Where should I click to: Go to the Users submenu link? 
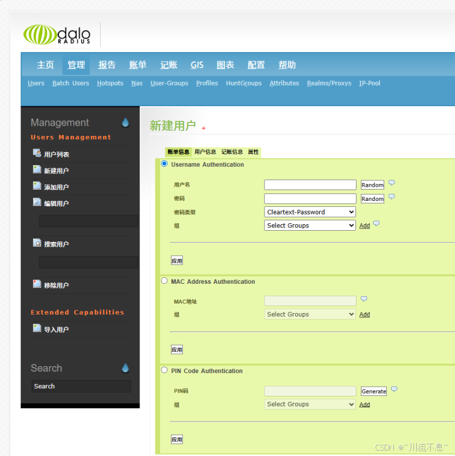coord(36,83)
